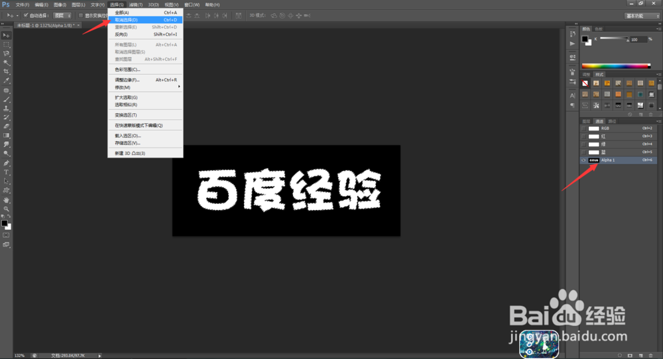Select the Brush tool
Viewport: 663px width, 359px height.
(x=7, y=99)
